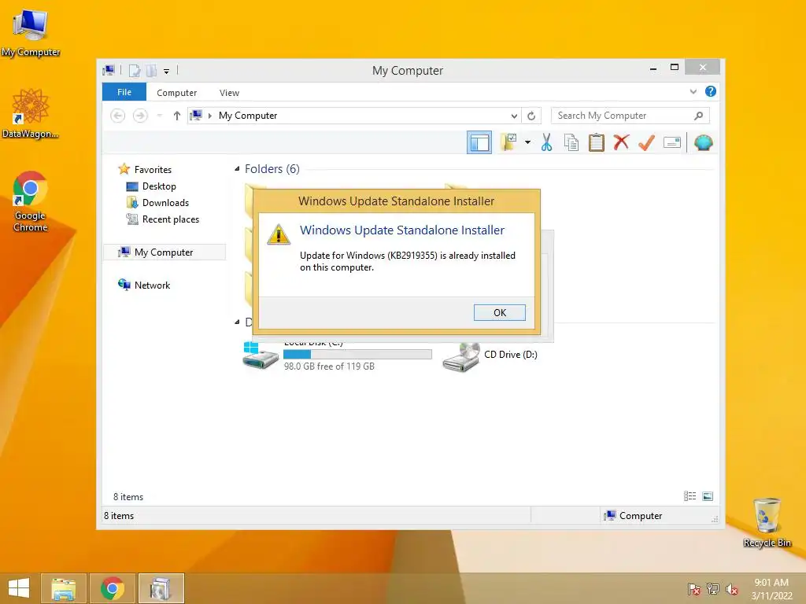
Task: Click the blue shell toolbar icon
Action: (703, 142)
